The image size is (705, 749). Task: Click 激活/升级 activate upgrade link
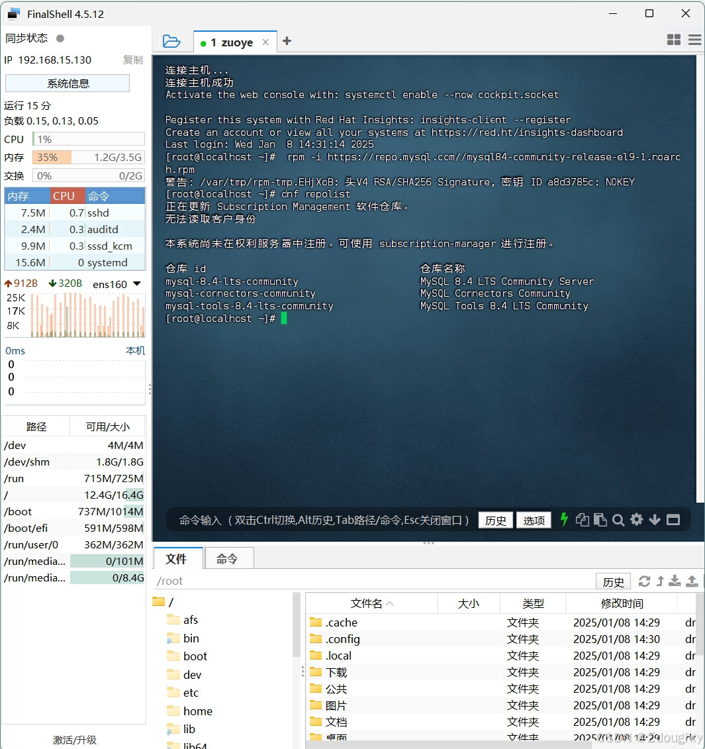(x=75, y=740)
